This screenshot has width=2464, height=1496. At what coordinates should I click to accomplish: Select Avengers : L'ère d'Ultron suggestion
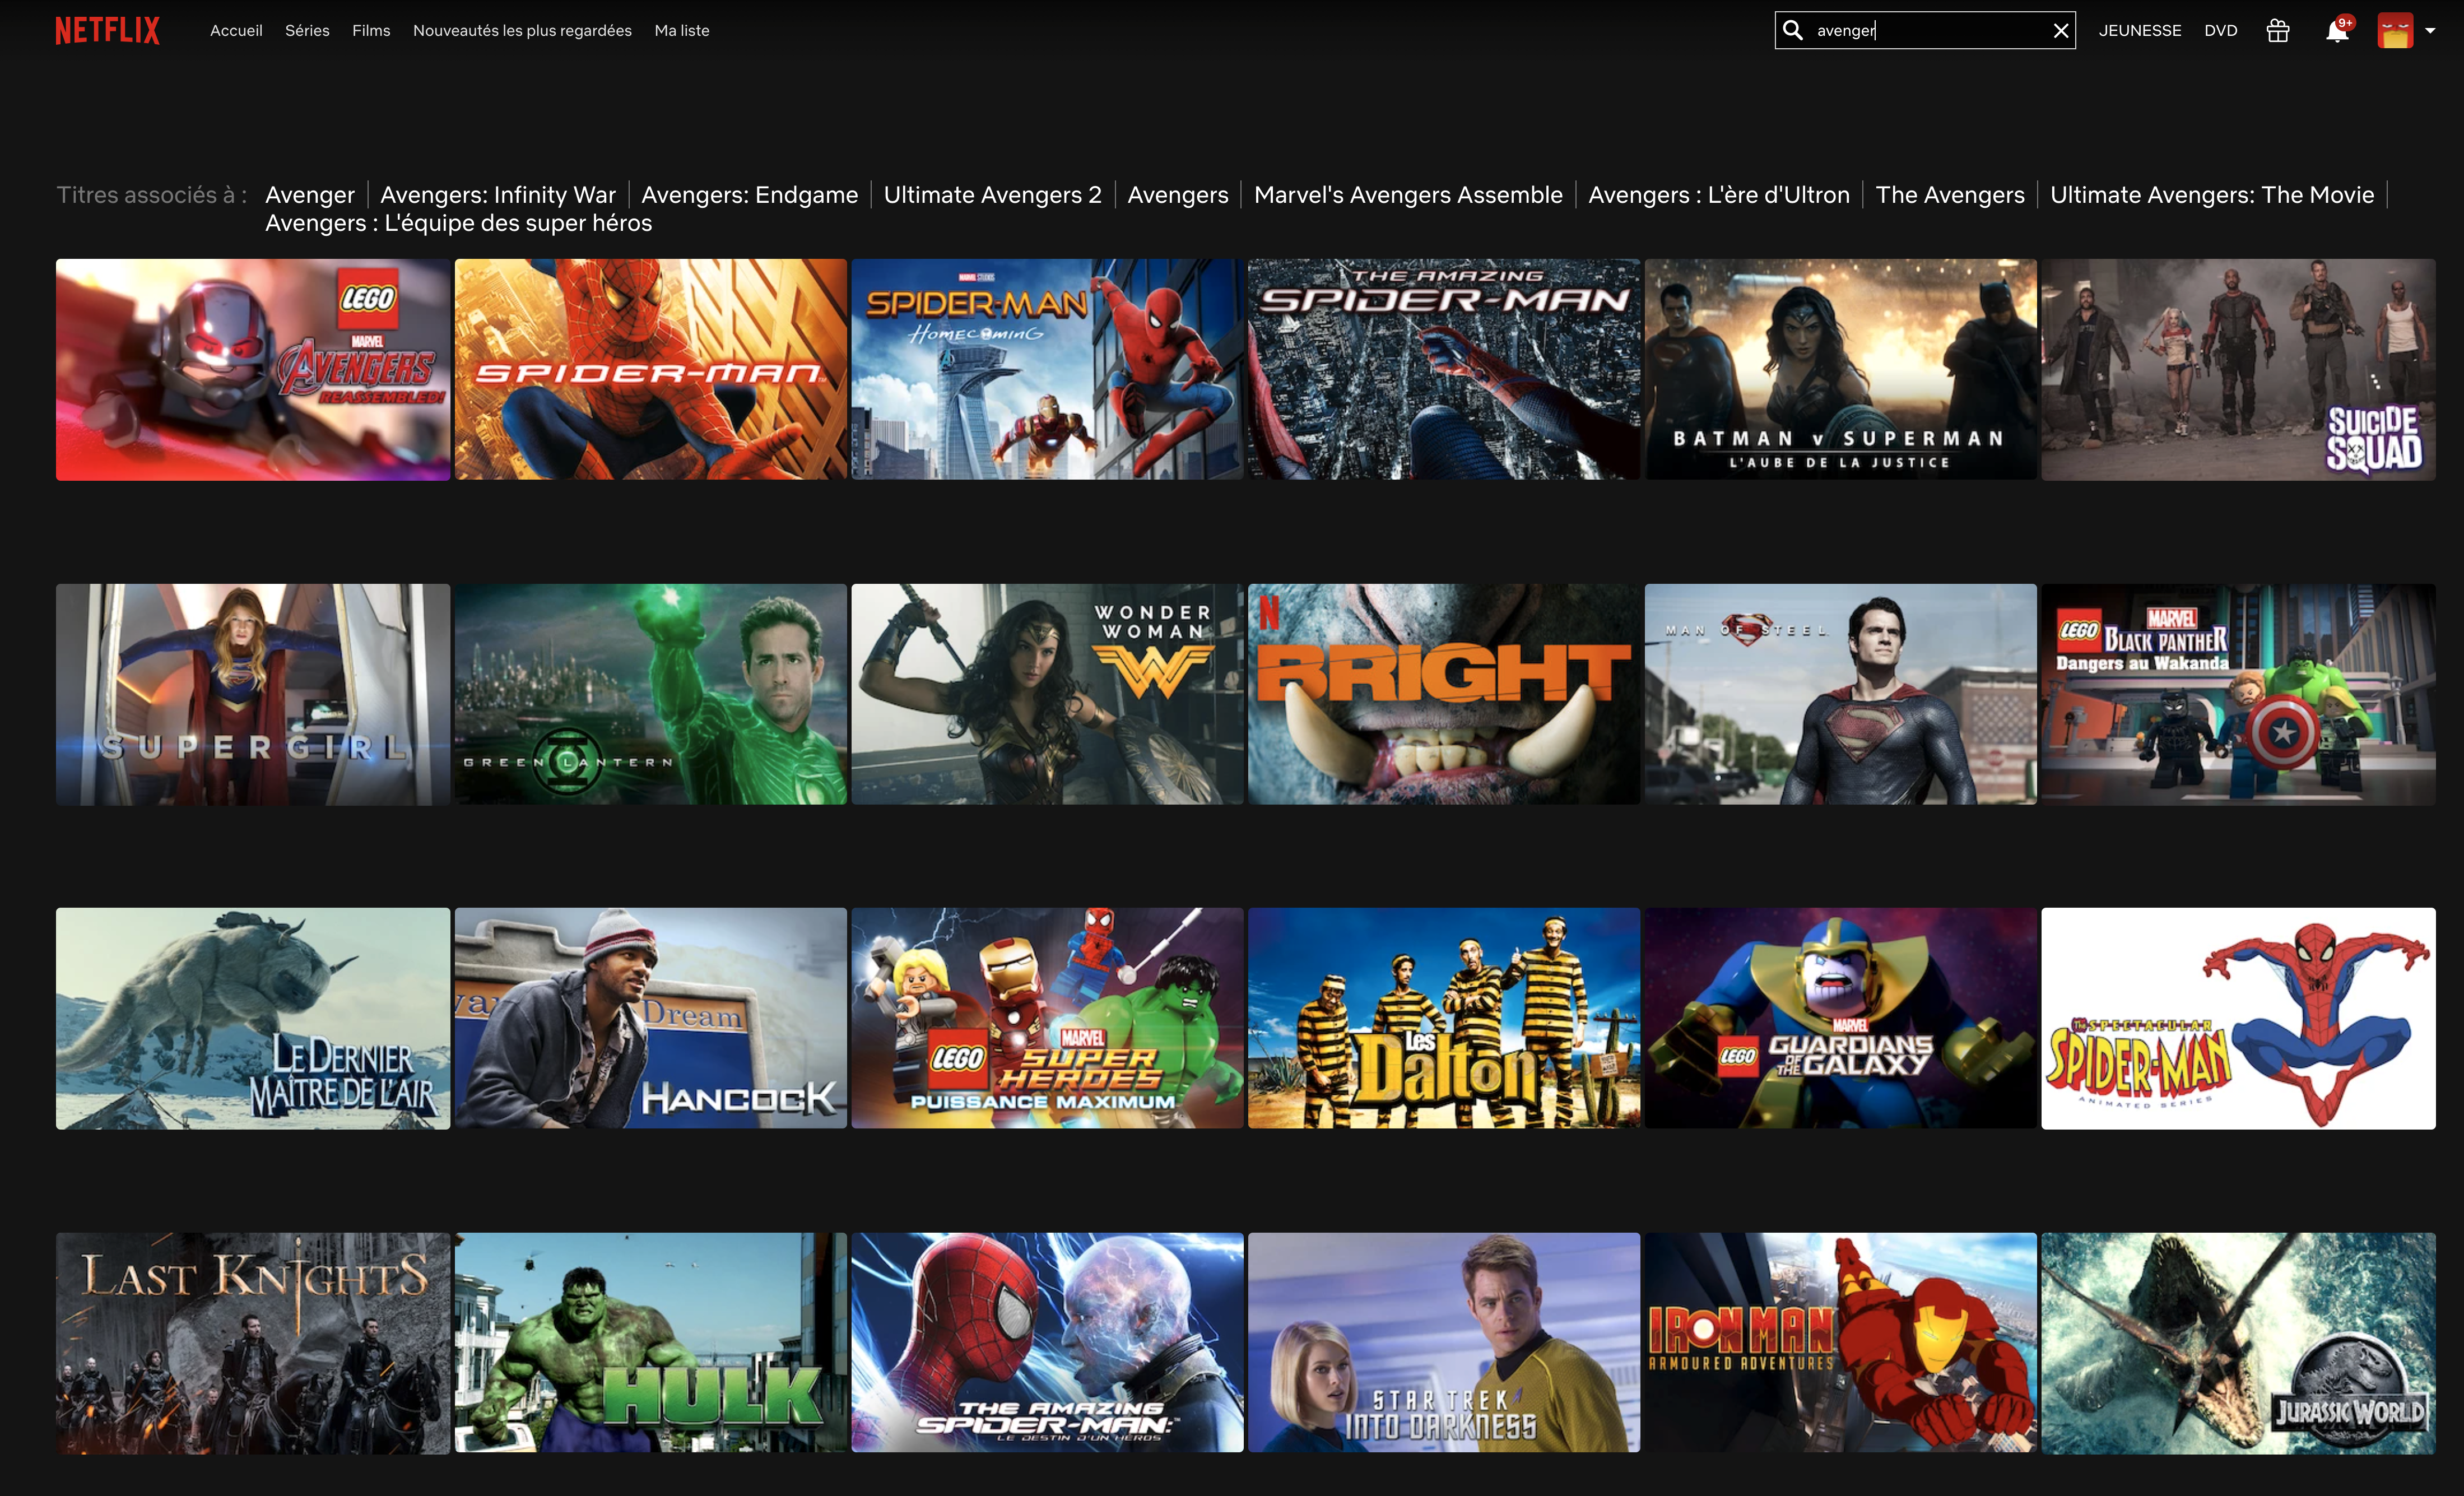click(x=1719, y=195)
